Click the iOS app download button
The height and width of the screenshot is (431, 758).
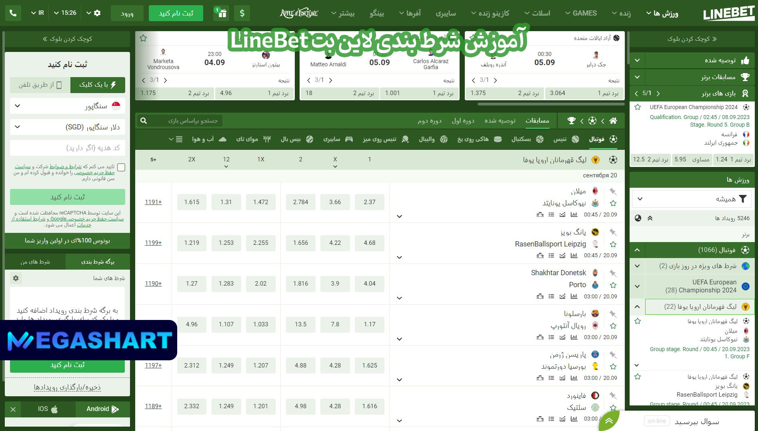(48, 409)
